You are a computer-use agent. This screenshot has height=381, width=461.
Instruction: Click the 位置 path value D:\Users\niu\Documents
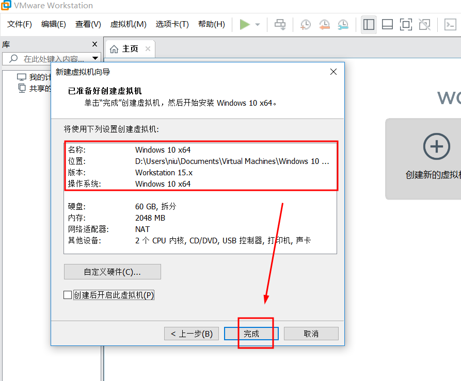coord(232,161)
